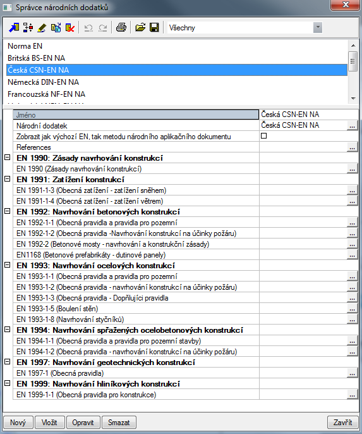Open ellipsis for EN 1999-1-1 row
The width and height of the screenshot is (362, 434).
[x=352, y=395]
